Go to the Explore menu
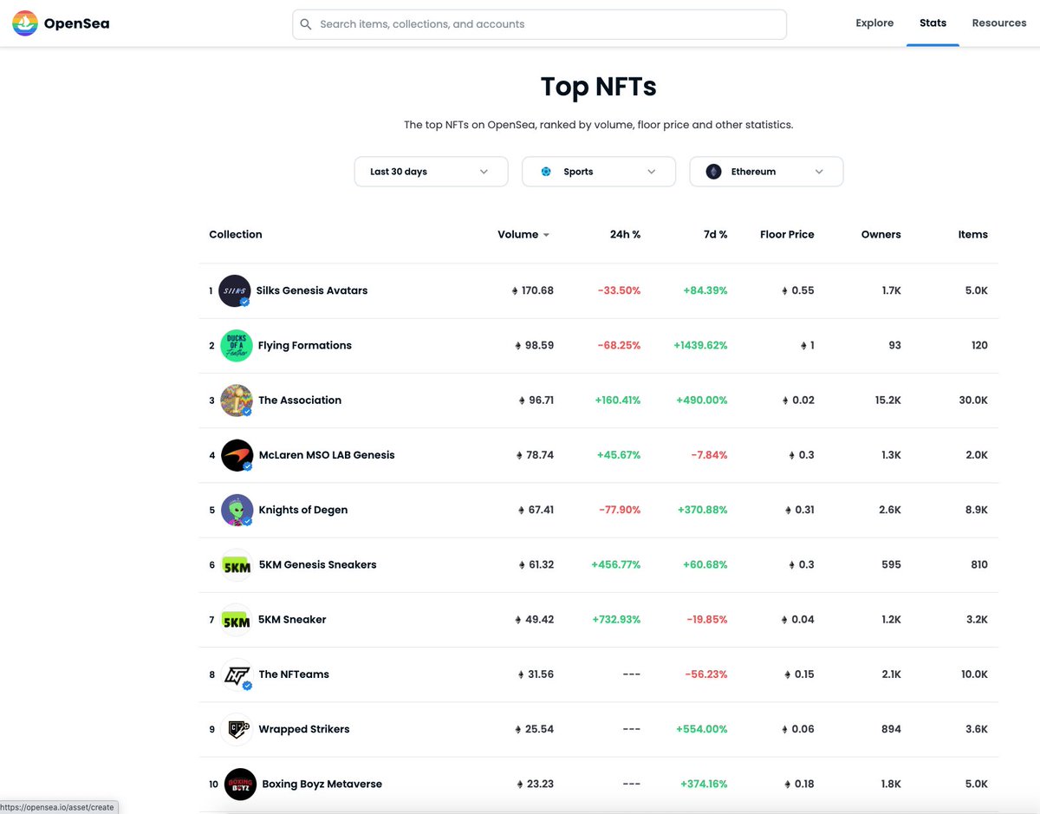Viewport: 1040px width, 814px height. [x=874, y=23]
